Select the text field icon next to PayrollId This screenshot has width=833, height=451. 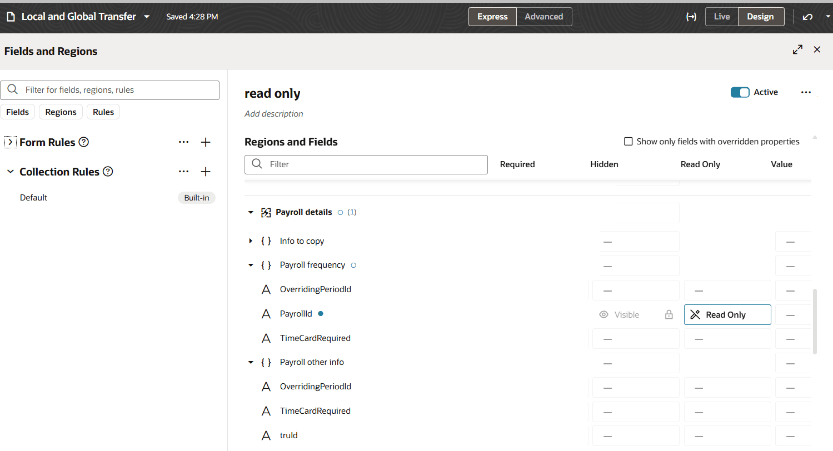click(266, 313)
